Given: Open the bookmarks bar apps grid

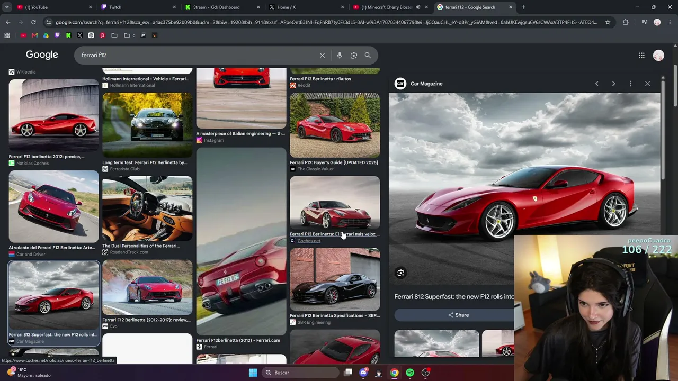Looking at the screenshot, I should pyautogui.click(x=7, y=35).
